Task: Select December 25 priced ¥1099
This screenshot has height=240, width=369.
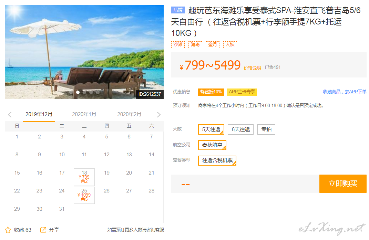Action: (84, 195)
